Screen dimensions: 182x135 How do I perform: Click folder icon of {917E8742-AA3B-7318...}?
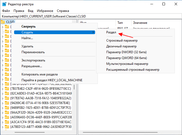pos(7,98)
